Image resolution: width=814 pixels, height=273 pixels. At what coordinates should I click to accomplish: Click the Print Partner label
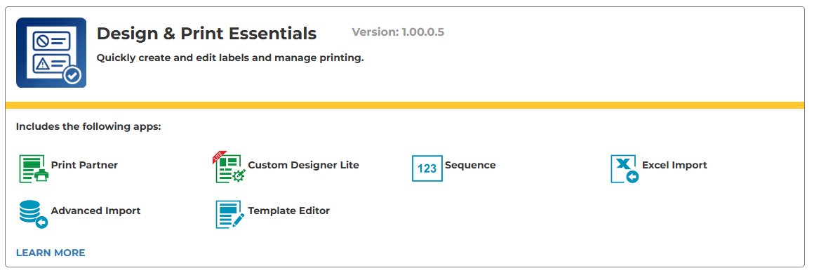(x=85, y=165)
